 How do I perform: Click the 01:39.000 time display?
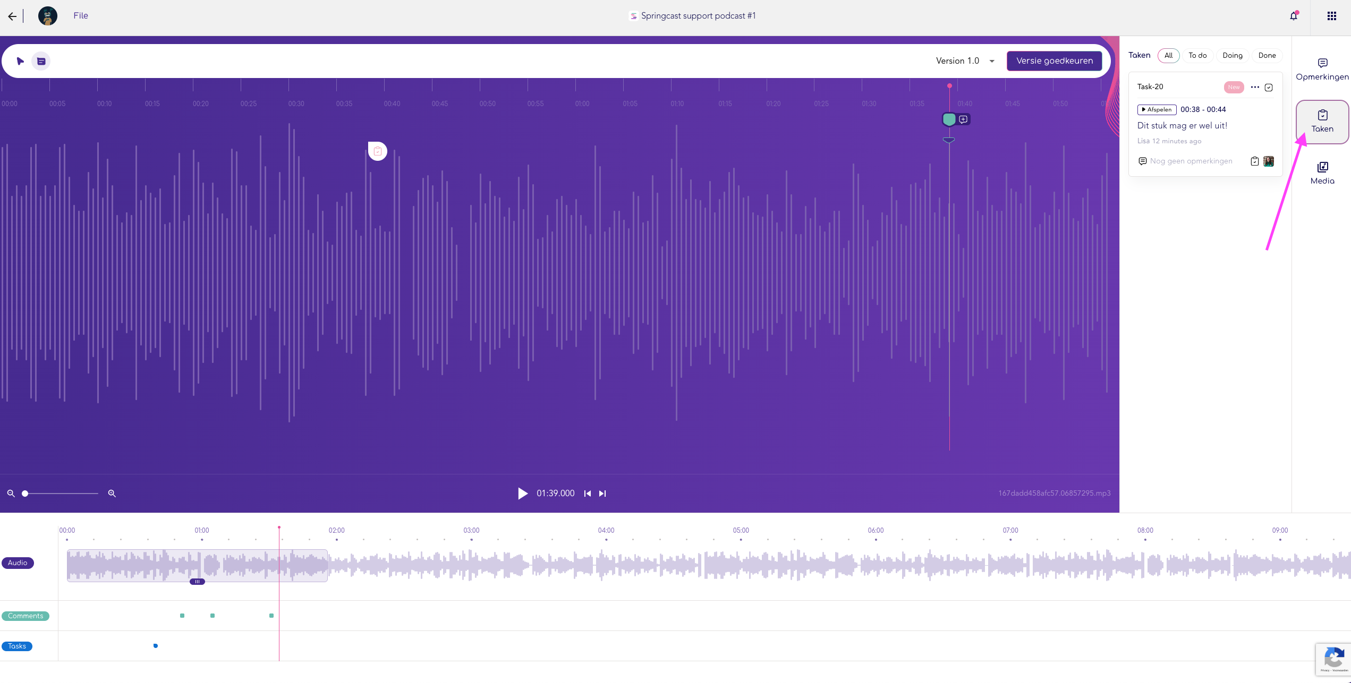[555, 494]
